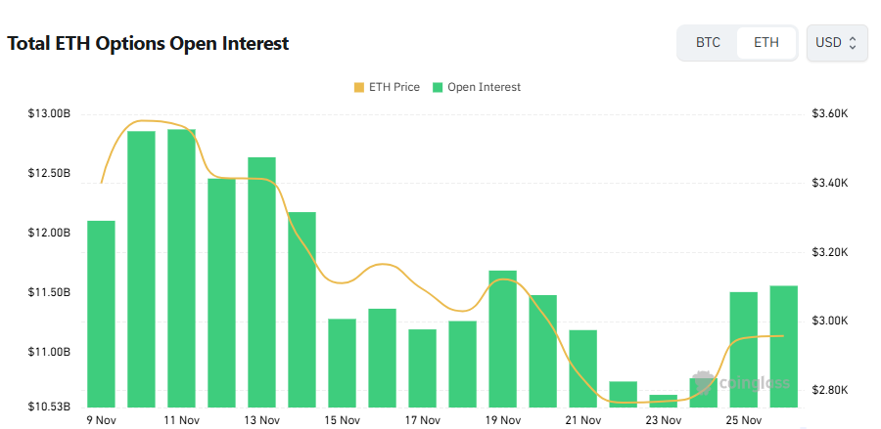Click the shortest bar at 23 Nov
This screenshot has width=881, height=429.
tap(663, 401)
